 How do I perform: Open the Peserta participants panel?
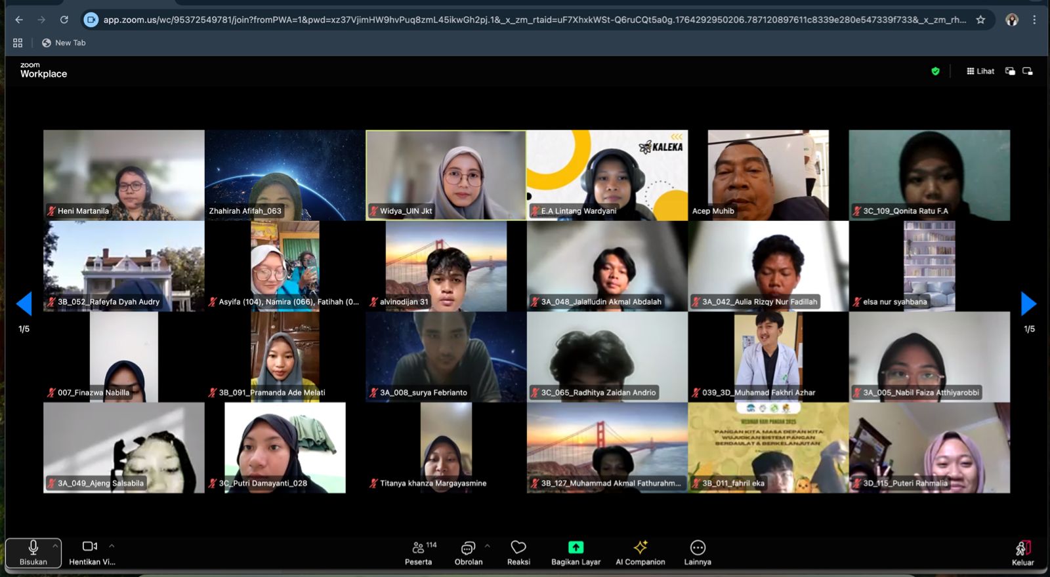pyautogui.click(x=418, y=552)
